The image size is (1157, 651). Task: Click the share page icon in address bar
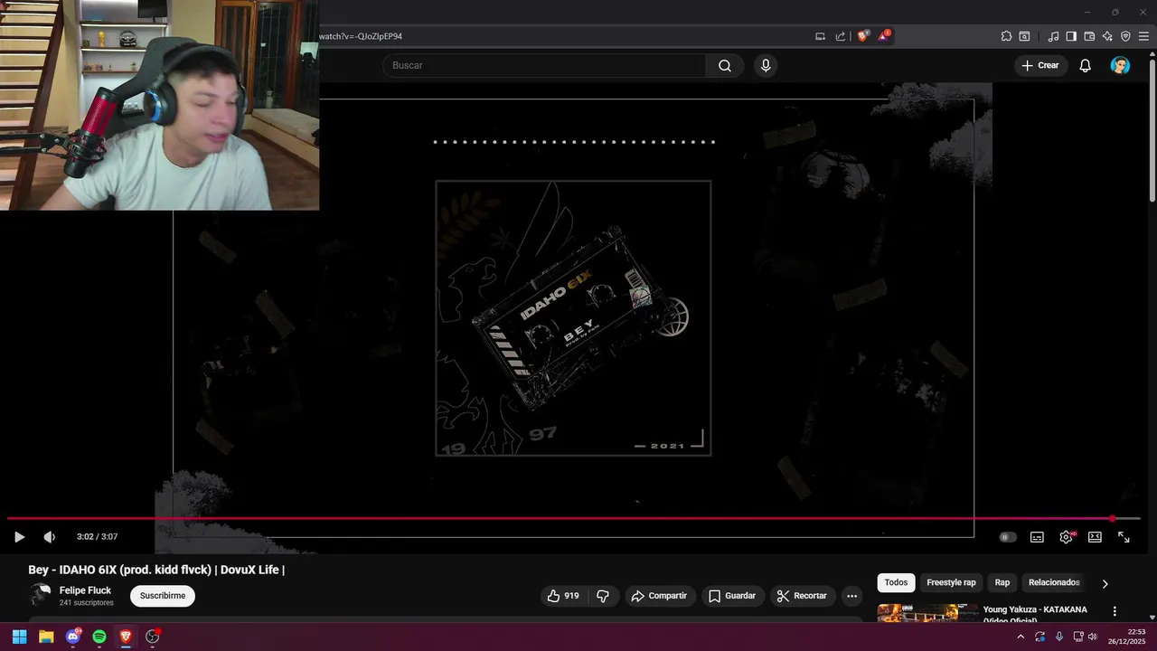[x=841, y=36]
